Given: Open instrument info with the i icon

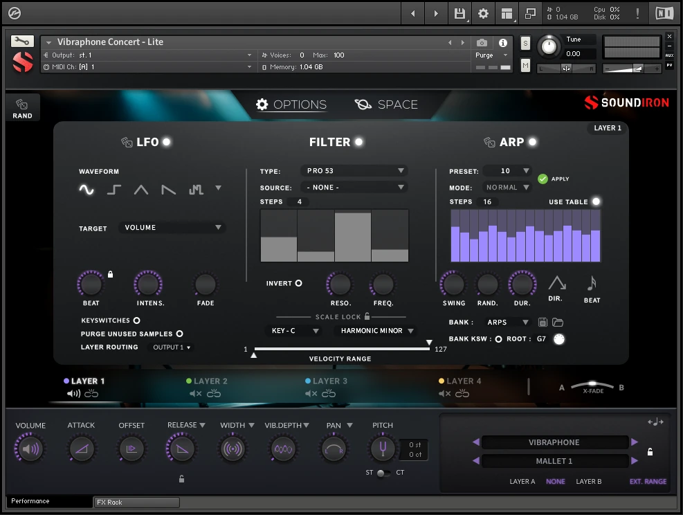Looking at the screenshot, I should (502, 42).
